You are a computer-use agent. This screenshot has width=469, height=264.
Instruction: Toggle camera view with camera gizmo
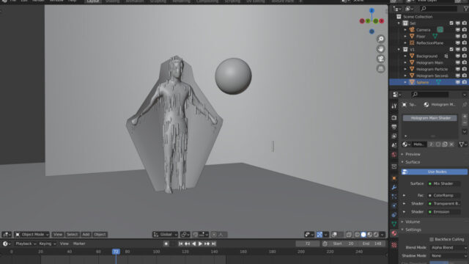pyautogui.click(x=380, y=59)
